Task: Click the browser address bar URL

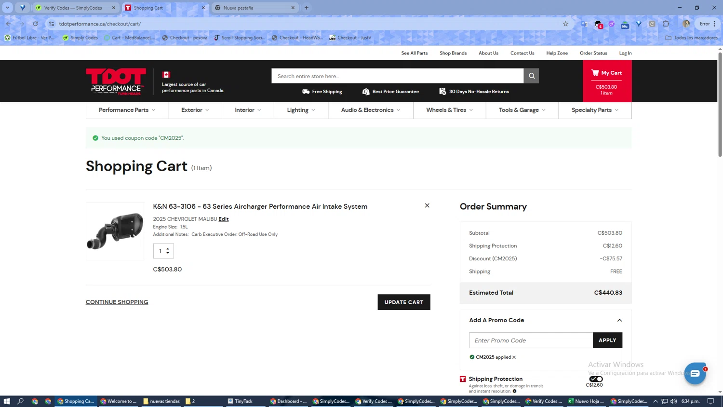Action: click(100, 24)
